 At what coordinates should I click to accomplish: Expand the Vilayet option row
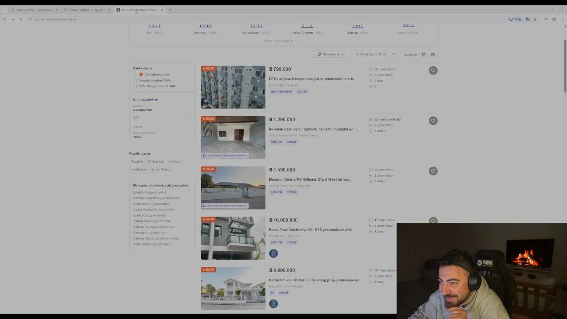(162, 126)
